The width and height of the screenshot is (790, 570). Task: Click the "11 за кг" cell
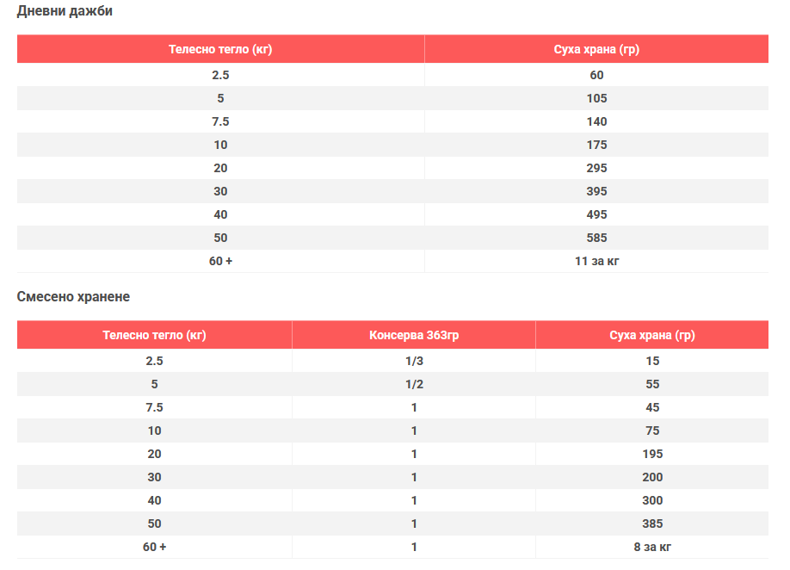596,261
